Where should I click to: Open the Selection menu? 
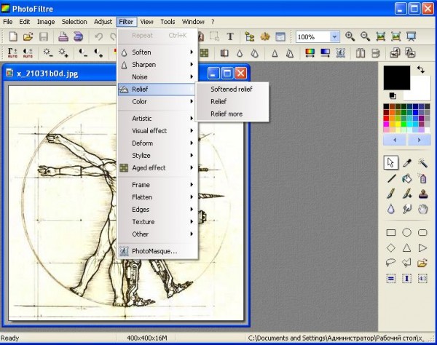pos(74,22)
